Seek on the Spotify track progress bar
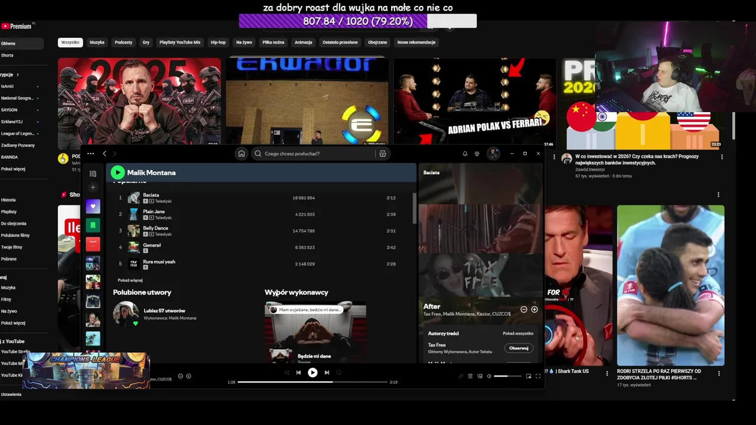Screen dimensions: 756x425 (x=312, y=382)
